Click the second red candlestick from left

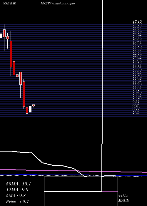[8, 38]
